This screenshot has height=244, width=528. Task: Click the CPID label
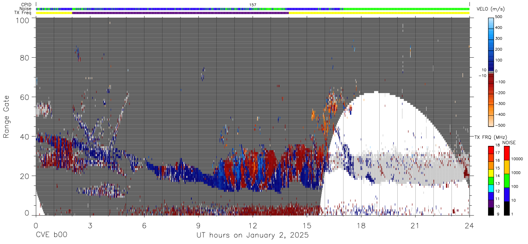point(26,5)
